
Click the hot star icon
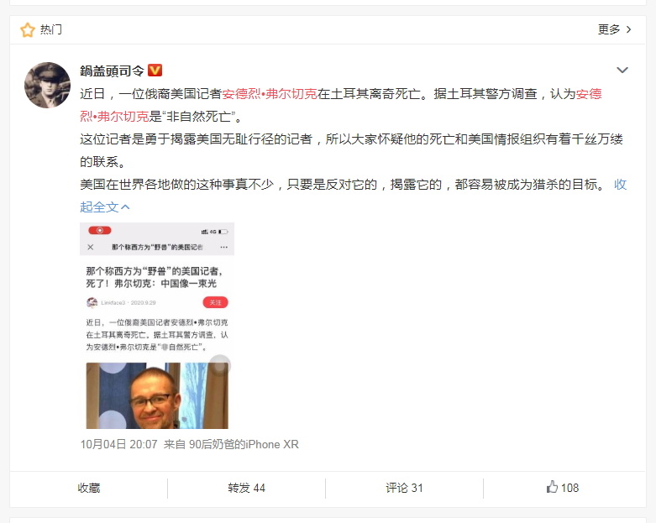point(28,29)
